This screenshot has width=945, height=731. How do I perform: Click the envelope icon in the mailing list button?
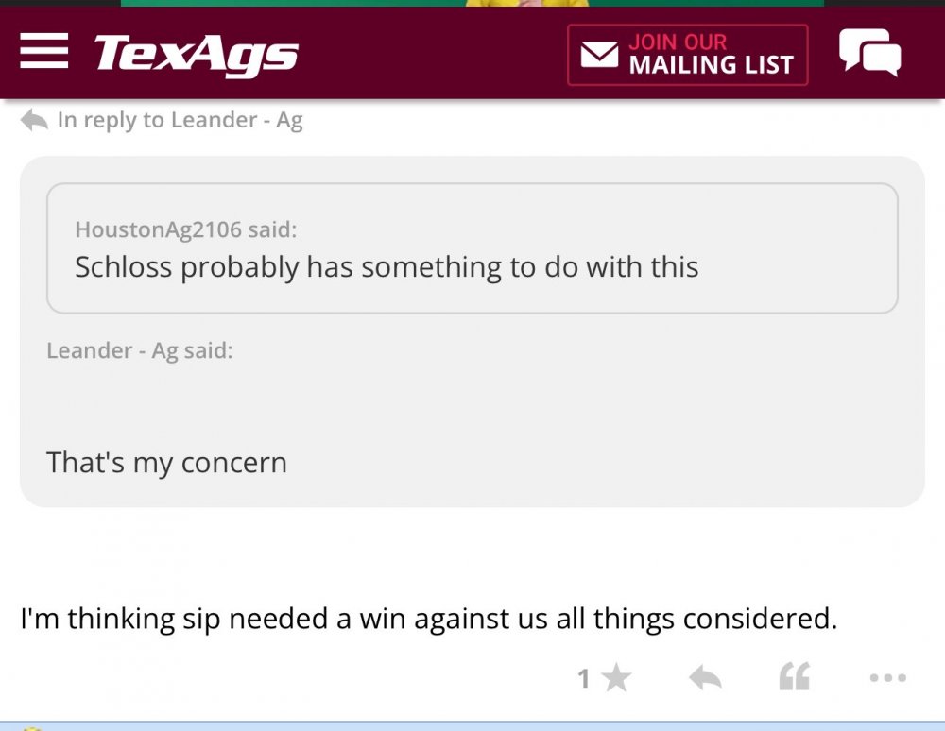pos(599,55)
